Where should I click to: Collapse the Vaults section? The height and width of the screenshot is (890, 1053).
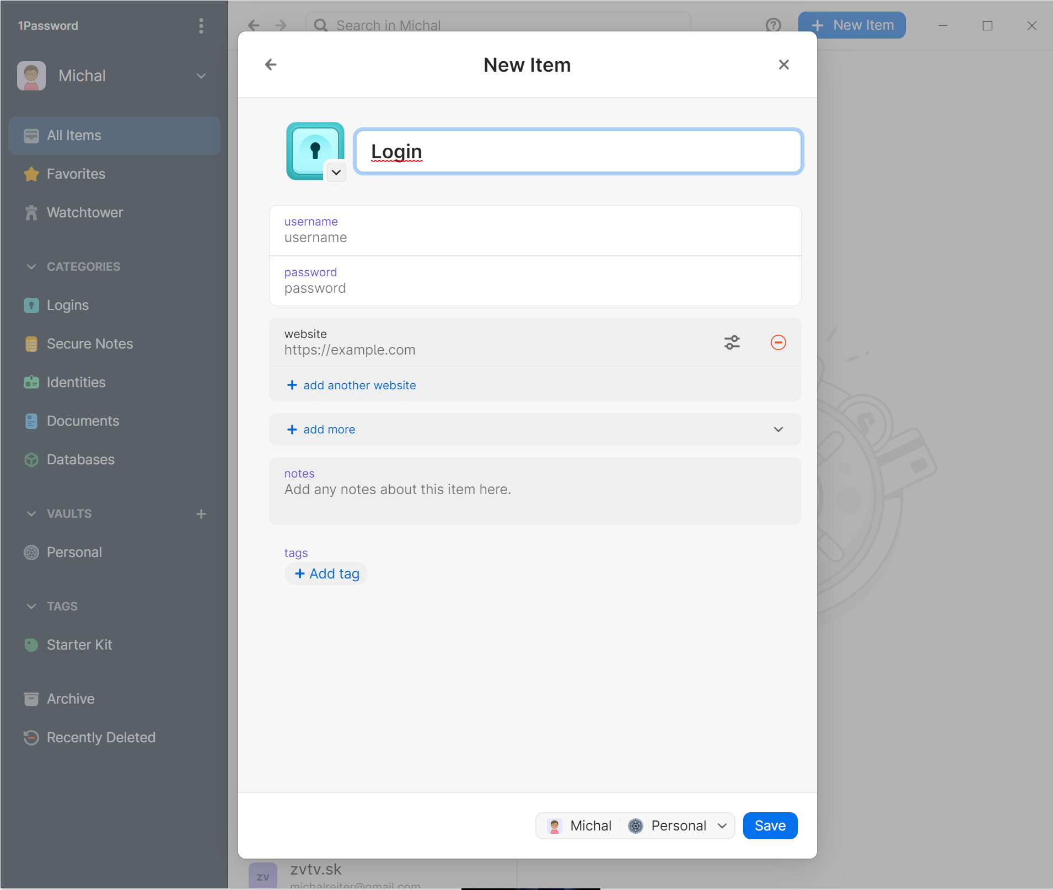pos(31,513)
